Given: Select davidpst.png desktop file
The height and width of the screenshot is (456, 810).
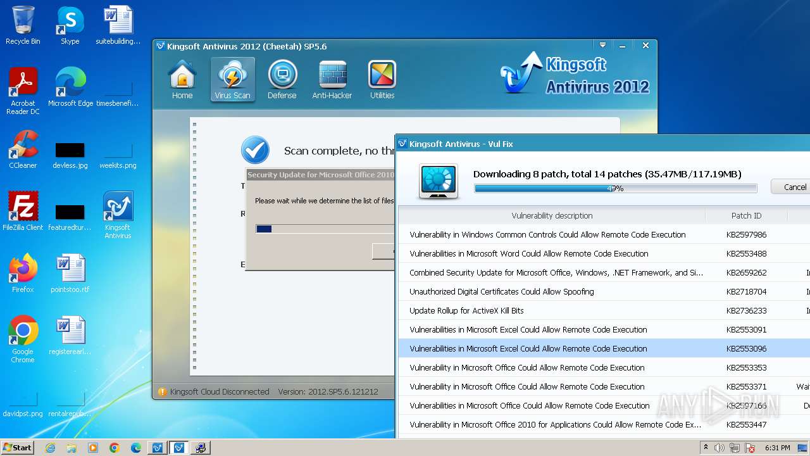Looking at the screenshot, I should [x=23, y=405].
